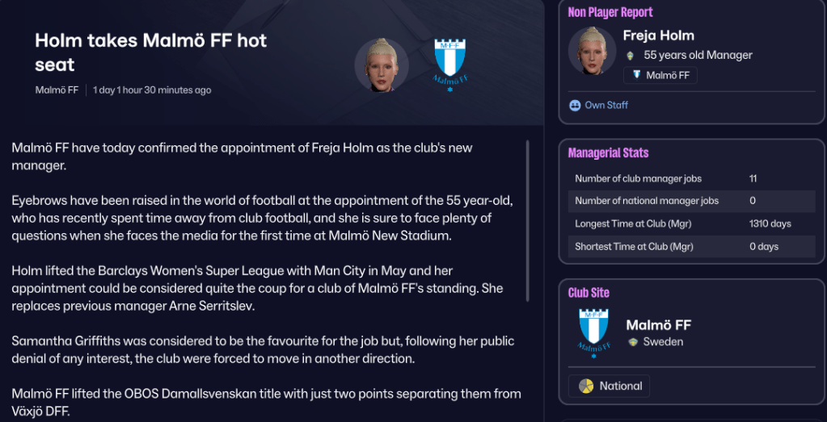827x422 pixels.
Task: Click the Own Staff smiley icon
Action: [x=575, y=105]
